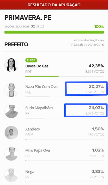
Task: Click Eudo Magalhães candidate photo
Action: pos(11,111)
